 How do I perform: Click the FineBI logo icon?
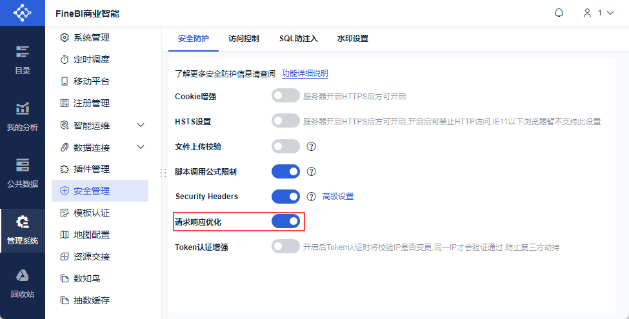coord(23,13)
